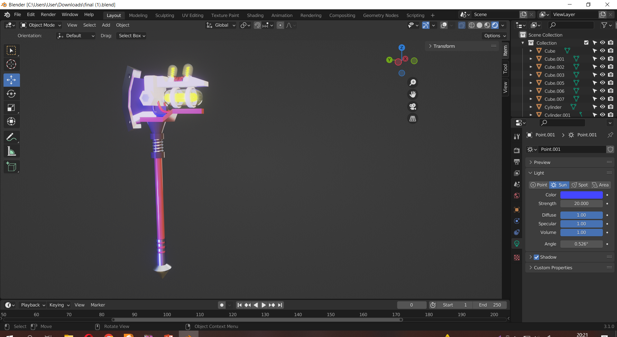This screenshot has height=337, width=617.
Task: Select the Transform tool
Action: point(12,121)
